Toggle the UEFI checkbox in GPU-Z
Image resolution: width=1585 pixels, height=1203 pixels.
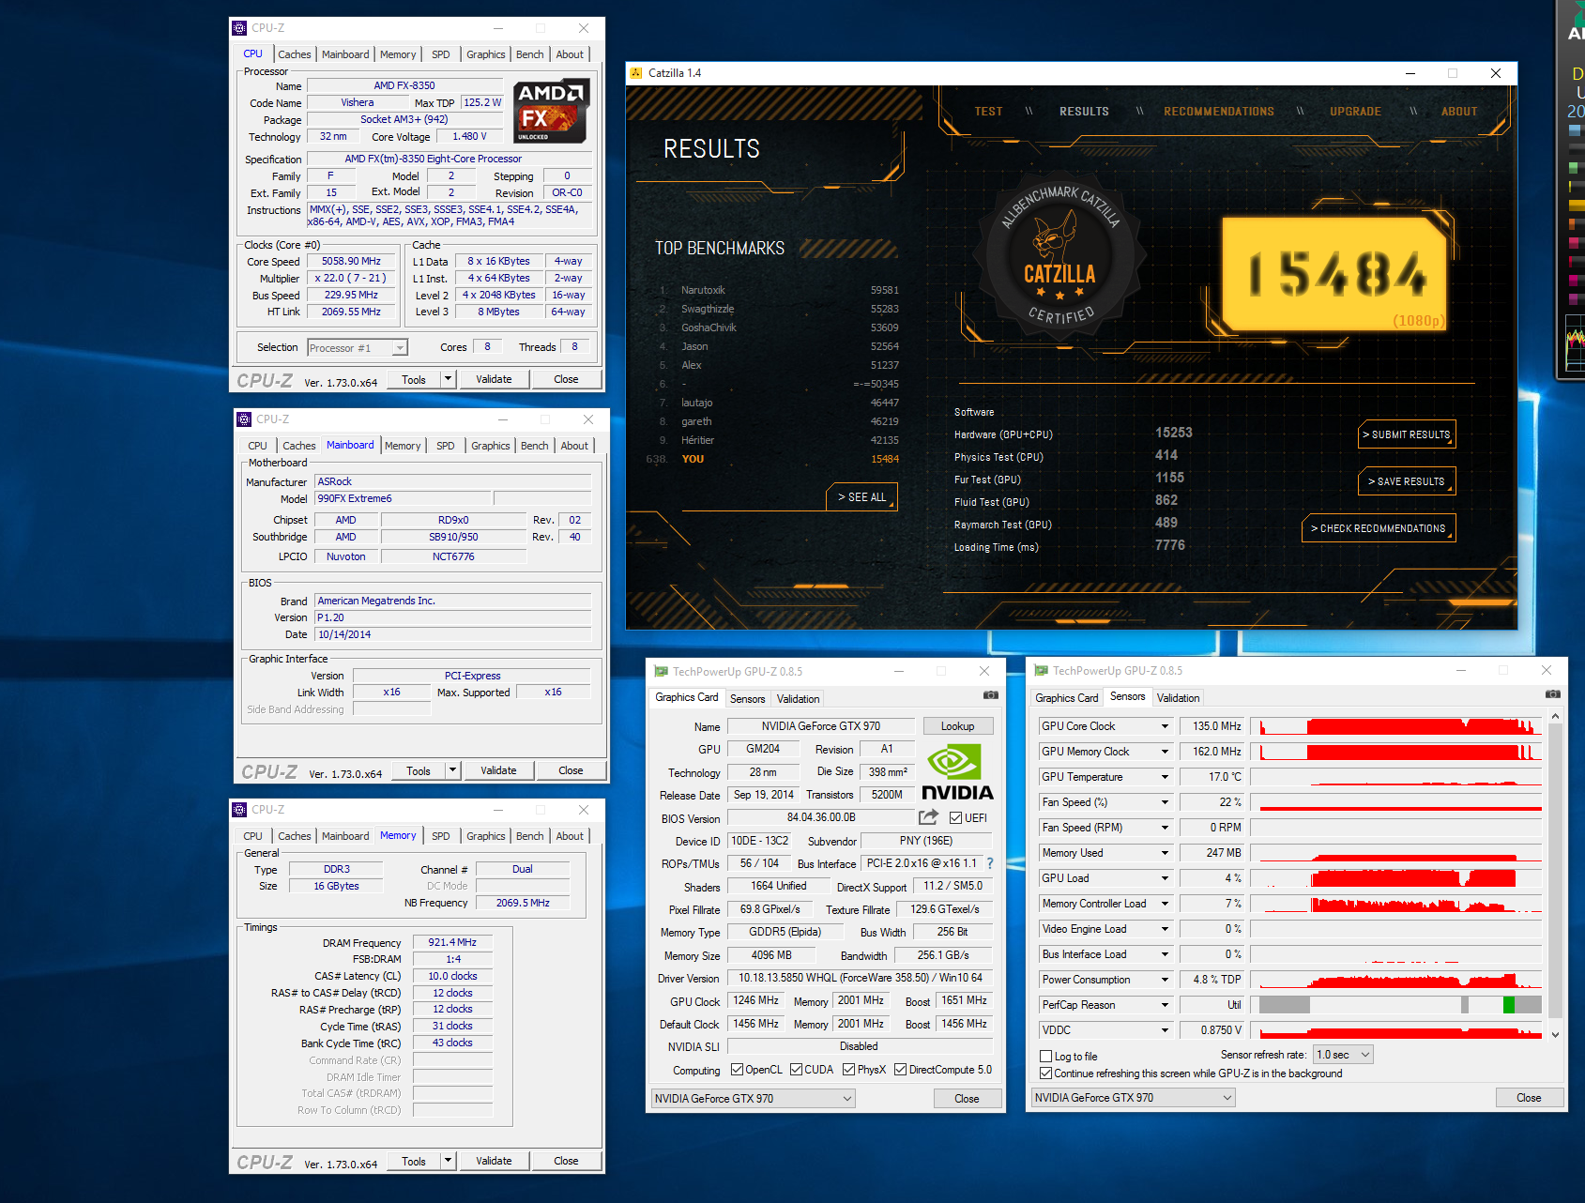(x=956, y=818)
